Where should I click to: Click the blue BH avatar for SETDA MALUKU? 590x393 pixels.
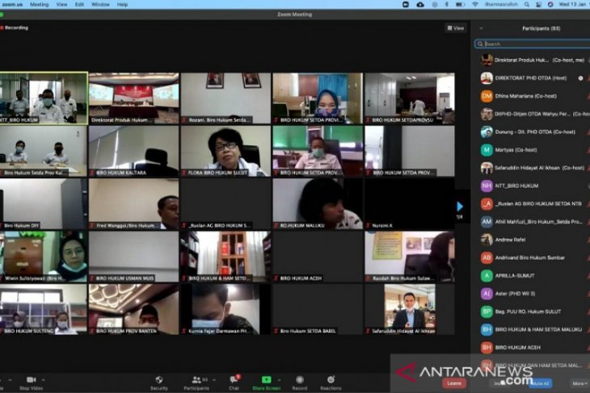coord(487,329)
